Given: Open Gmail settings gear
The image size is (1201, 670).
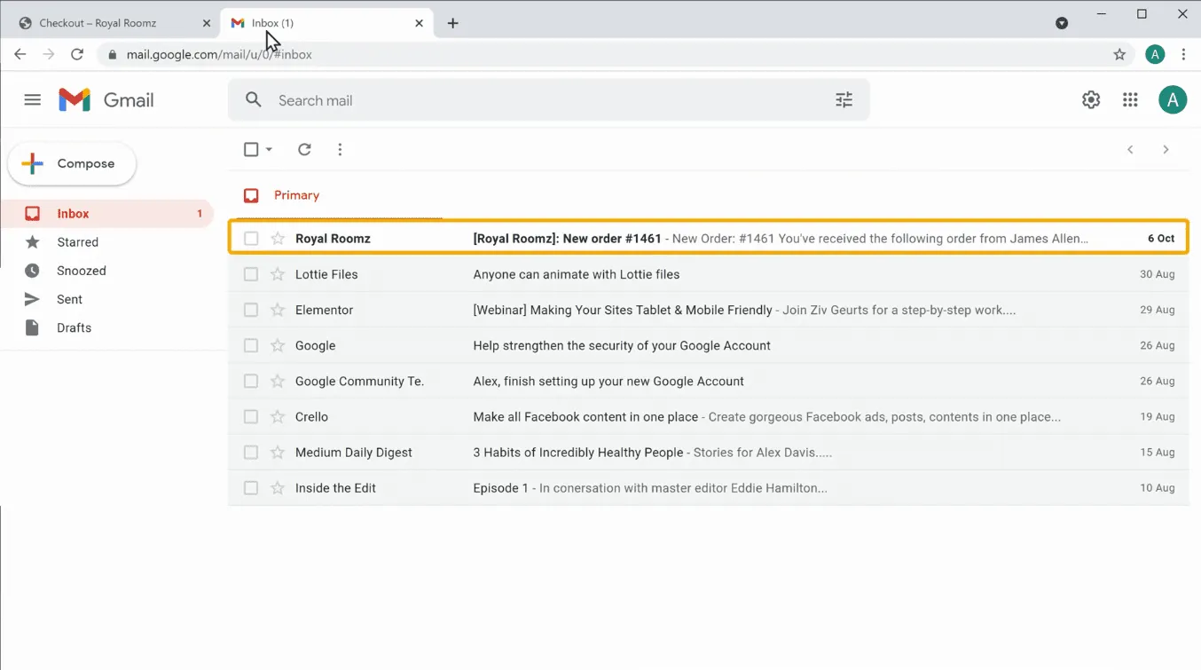Looking at the screenshot, I should click(1091, 100).
